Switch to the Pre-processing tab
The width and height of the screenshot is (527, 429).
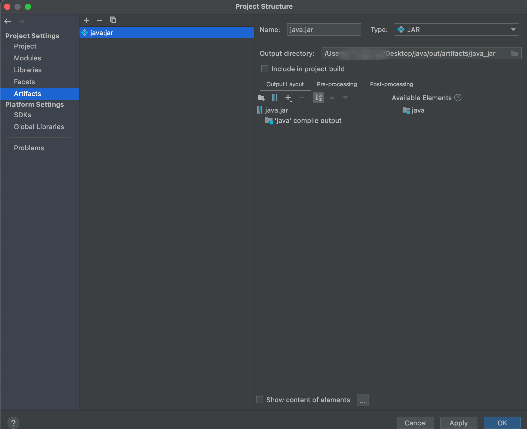[337, 84]
